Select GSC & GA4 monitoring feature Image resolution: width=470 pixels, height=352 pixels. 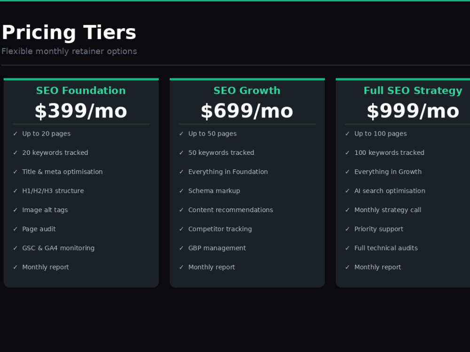coord(58,248)
